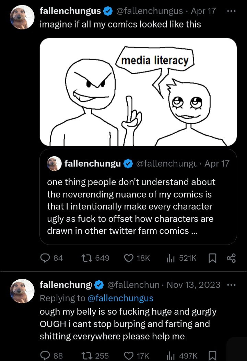Open more options on the Apr 17 tweet
Screen dimensions: 247x361
click(x=232, y=11)
